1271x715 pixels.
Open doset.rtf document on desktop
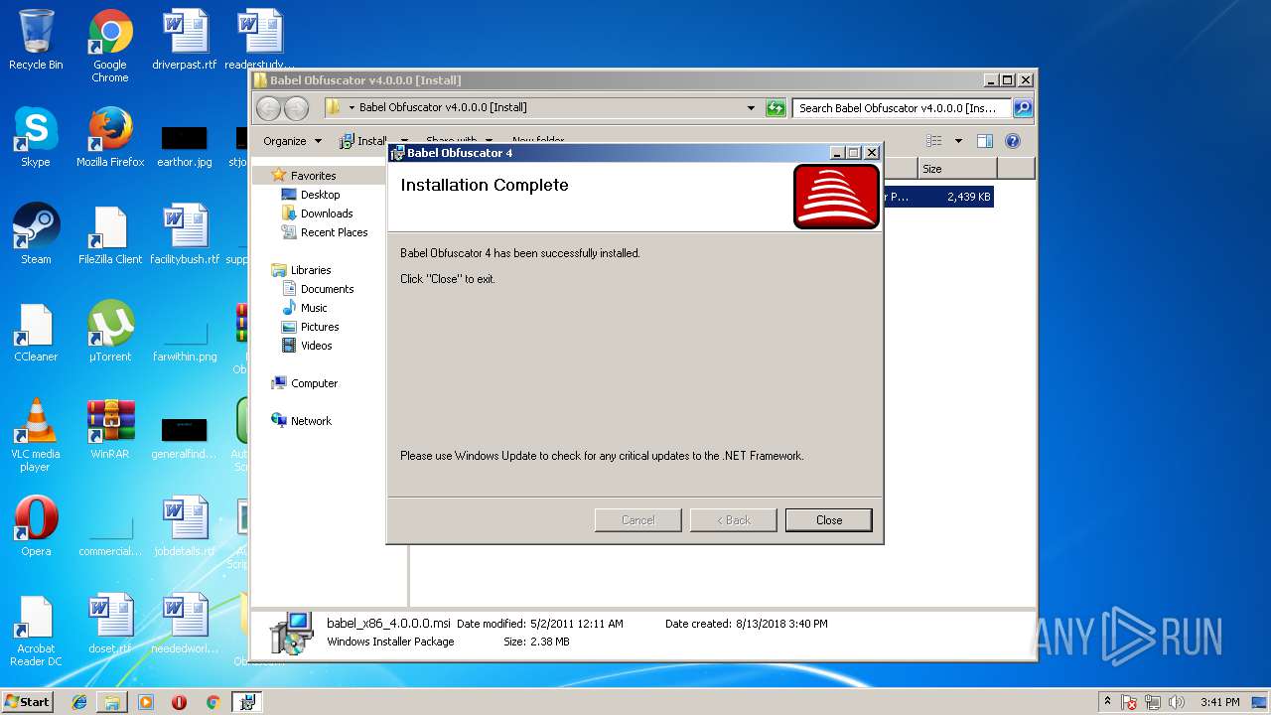click(110, 624)
